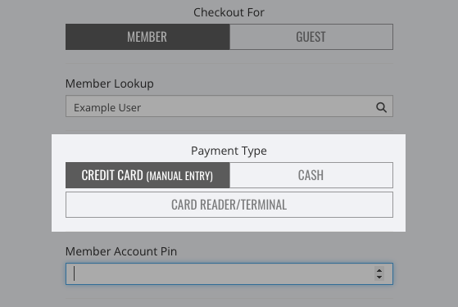Click the Checkout For heading
Screen dimensions: 458x307
229,12
